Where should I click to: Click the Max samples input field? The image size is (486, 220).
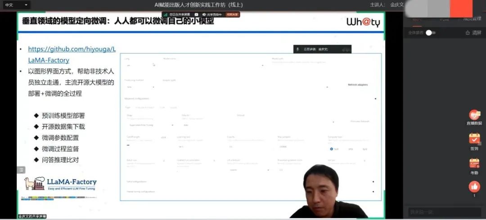(x=299, y=146)
